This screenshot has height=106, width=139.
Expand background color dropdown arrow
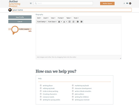(x=61, y=22)
